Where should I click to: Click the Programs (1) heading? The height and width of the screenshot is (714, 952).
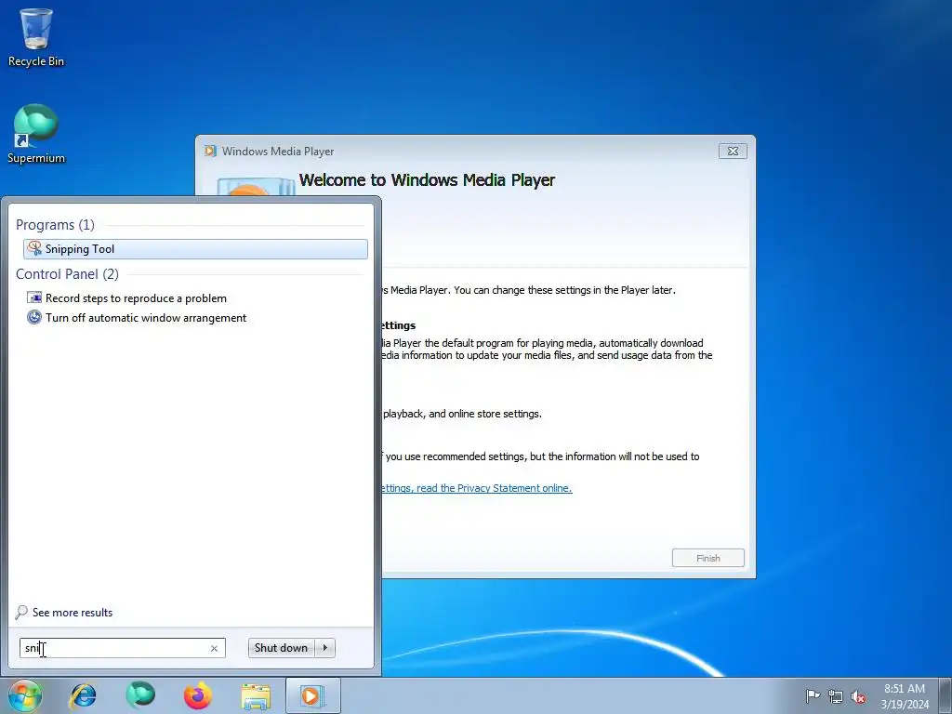(x=55, y=225)
